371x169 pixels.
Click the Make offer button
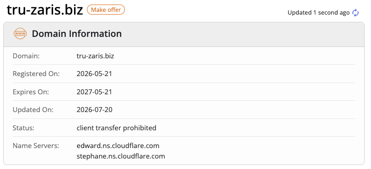coord(106,10)
